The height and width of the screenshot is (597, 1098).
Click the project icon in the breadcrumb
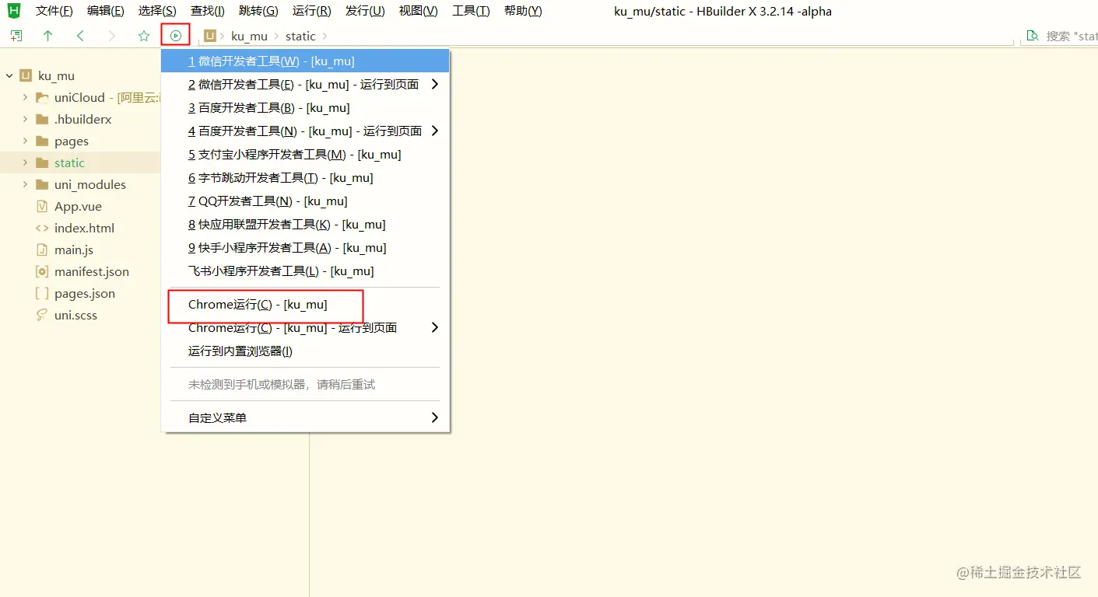click(210, 36)
